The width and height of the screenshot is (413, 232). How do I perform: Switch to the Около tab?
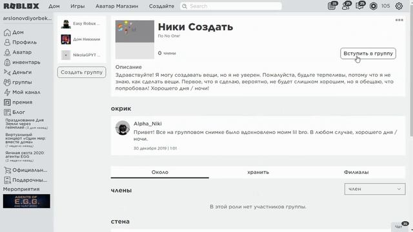click(160, 172)
